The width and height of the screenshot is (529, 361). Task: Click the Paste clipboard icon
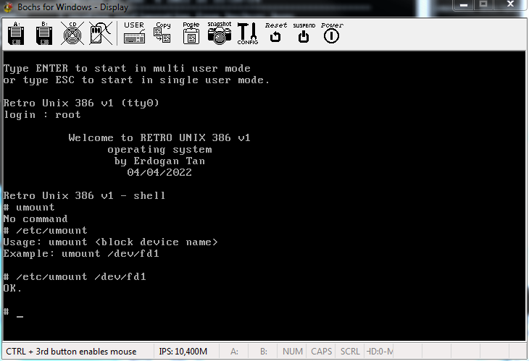(191, 33)
